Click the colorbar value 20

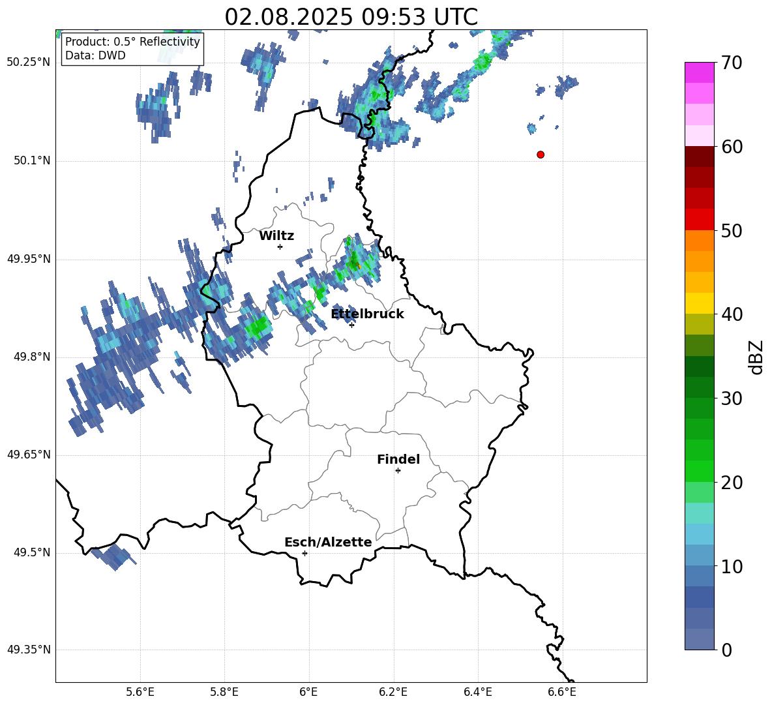coord(732,483)
